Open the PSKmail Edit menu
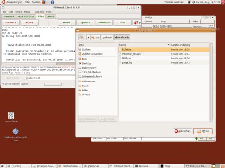Viewport: 225px width, 168px height. [x=11, y=12]
